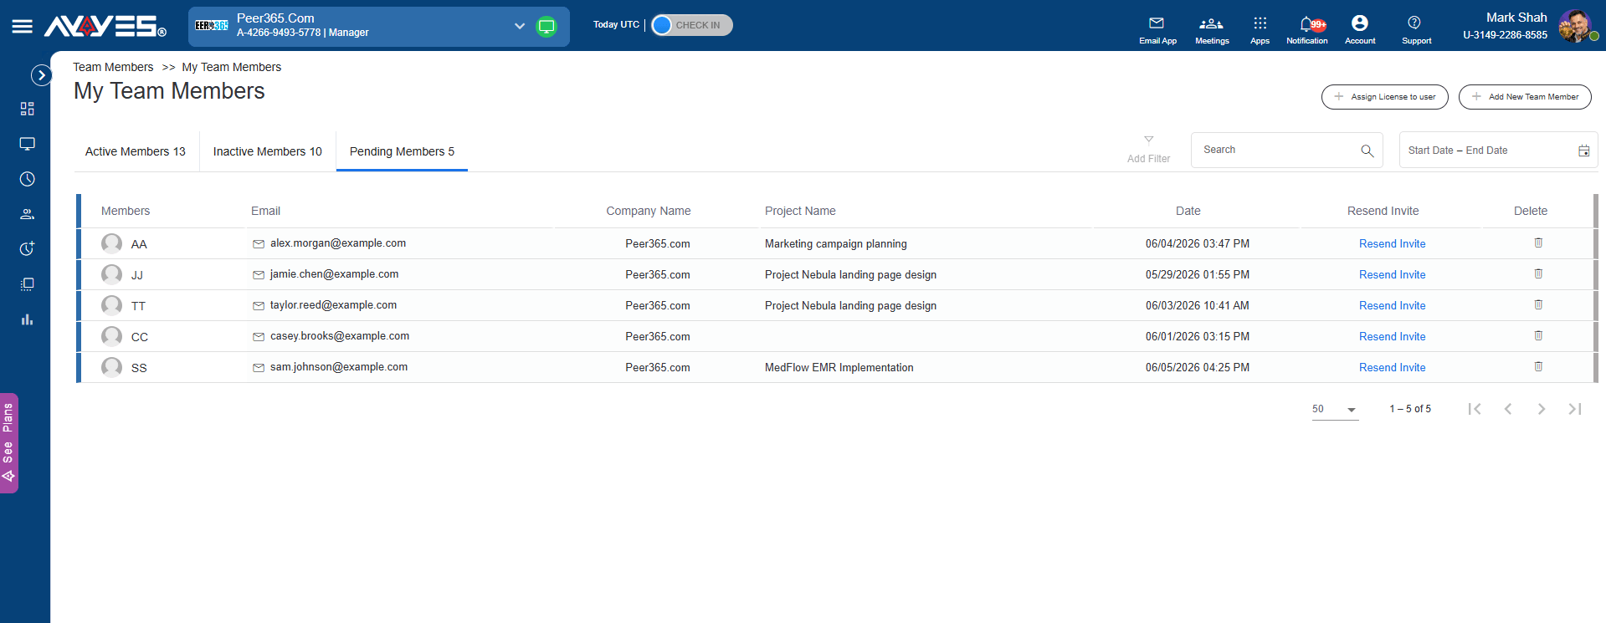Click MedFlow EMR Implementation project cell
Viewport: 1606px width, 623px height.
[839, 368]
